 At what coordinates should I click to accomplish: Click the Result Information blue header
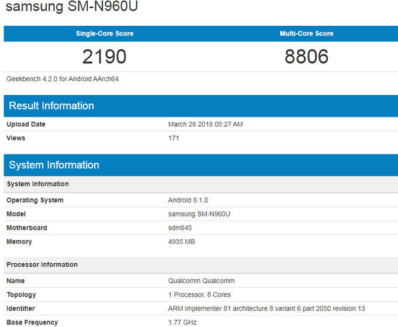pyautogui.click(x=52, y=106)
